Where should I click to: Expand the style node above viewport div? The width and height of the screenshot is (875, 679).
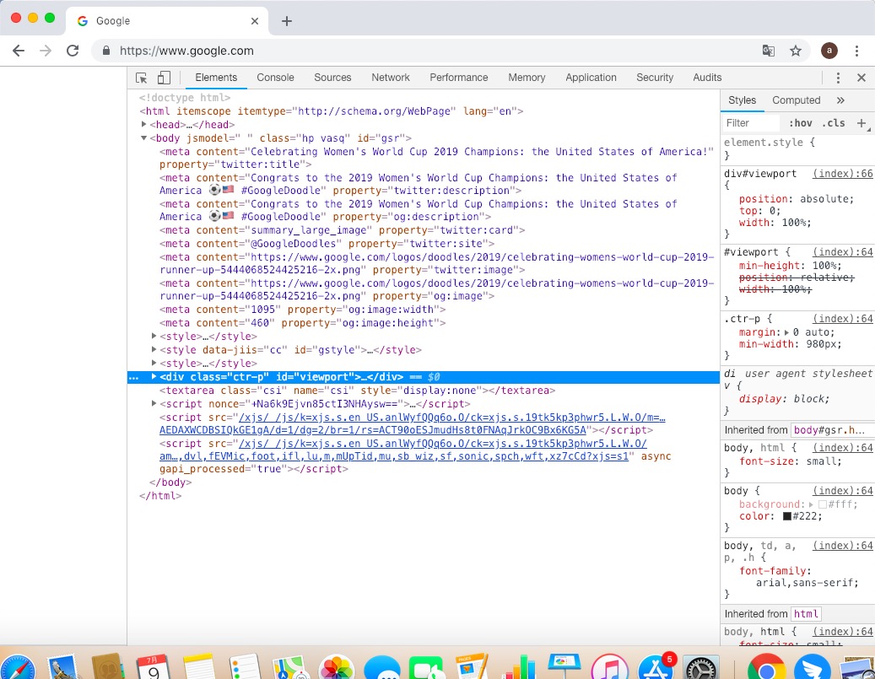154,363
